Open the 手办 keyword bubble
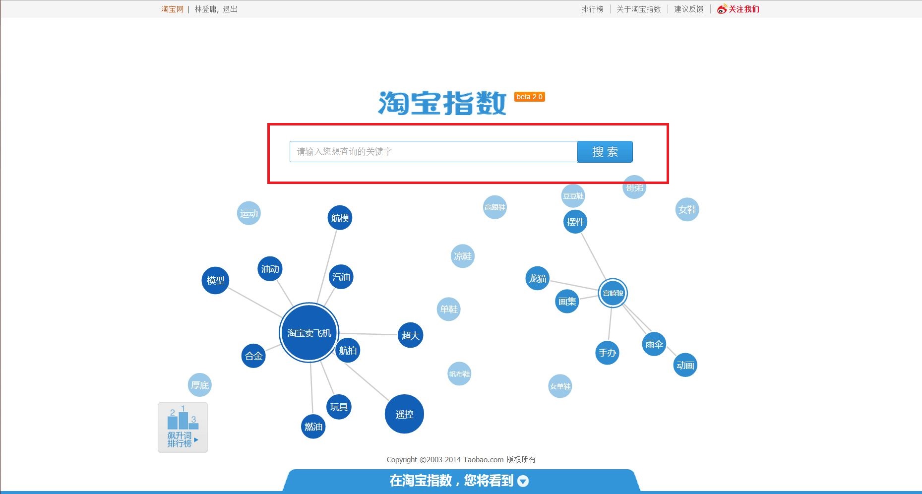This screenshot has height=494, width=922. [607, 354]
